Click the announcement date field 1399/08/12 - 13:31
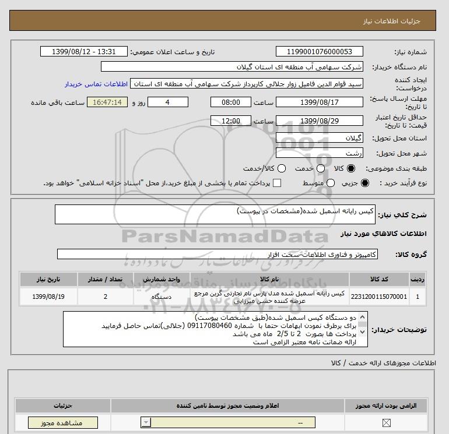This screenshot has height=434, width=449. [x=83, y=51]
